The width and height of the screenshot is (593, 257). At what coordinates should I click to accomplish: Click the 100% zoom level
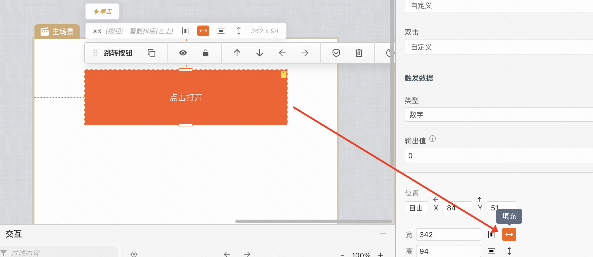click(x=361, y=255)
